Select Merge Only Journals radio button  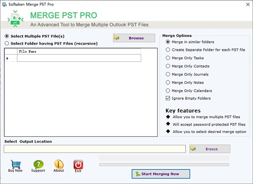coord(168,74)
